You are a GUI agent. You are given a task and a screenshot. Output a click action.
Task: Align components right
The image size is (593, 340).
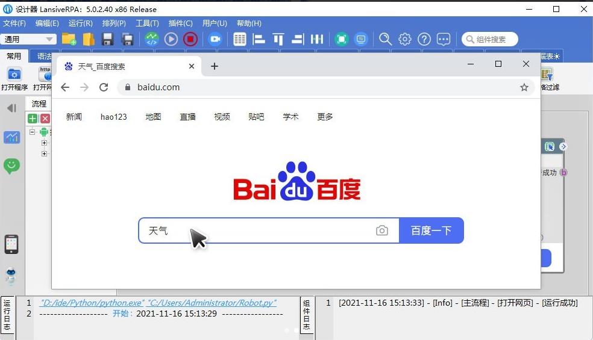298,39
